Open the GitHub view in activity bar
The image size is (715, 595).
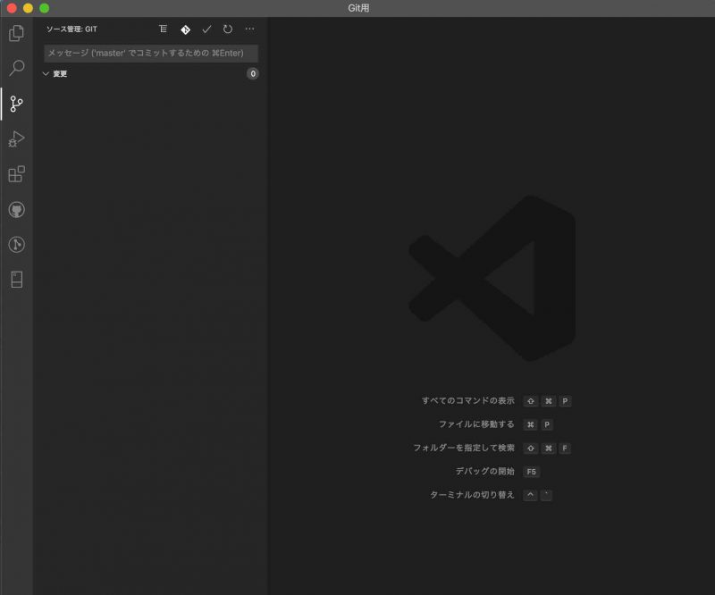pyautogui.click(x=16, y=210)
